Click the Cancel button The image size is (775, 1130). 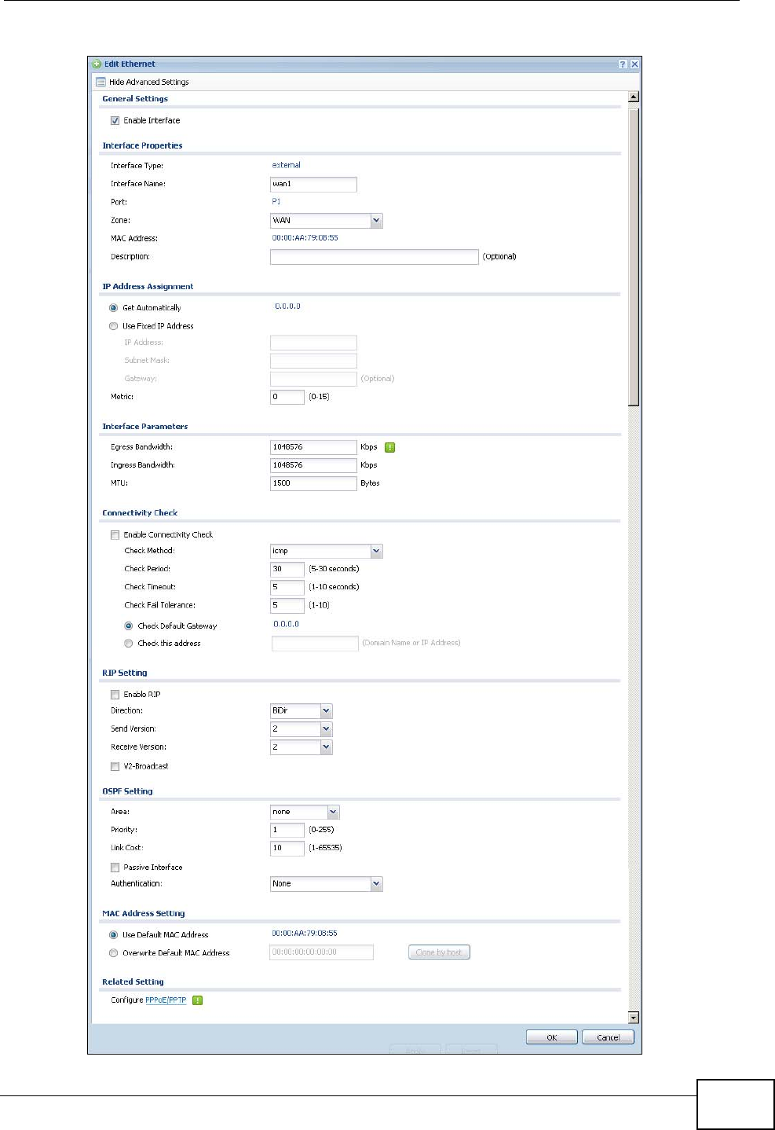[608, 1037]
